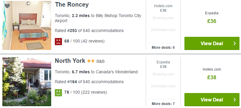
Task: Click the red sad face rating icon
Action: [x=58, y=42]
